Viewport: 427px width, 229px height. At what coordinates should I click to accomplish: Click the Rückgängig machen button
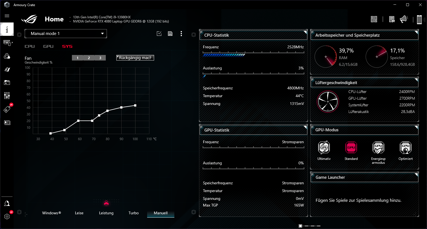135,58
